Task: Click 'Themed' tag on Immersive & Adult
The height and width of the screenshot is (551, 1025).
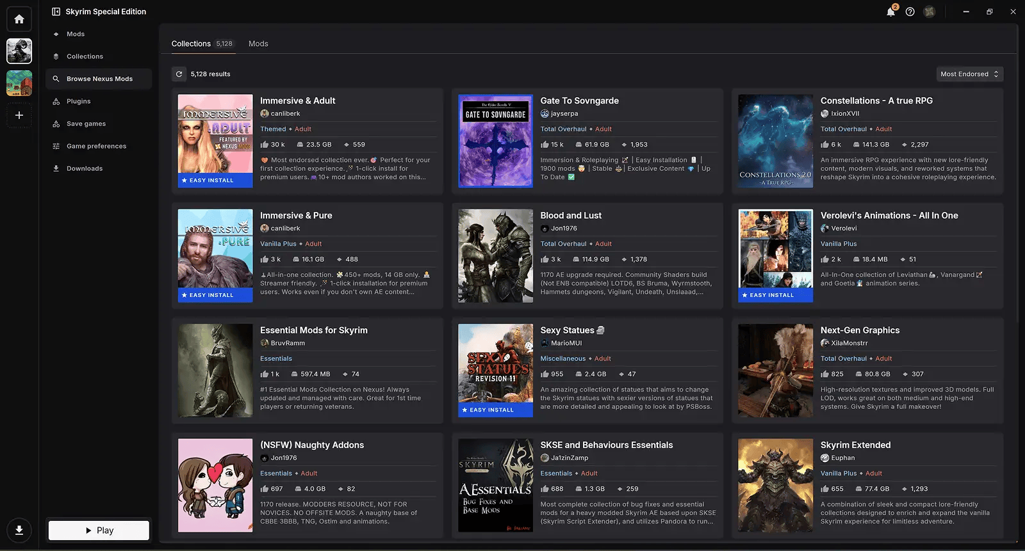Action: (x=273, y=129)
